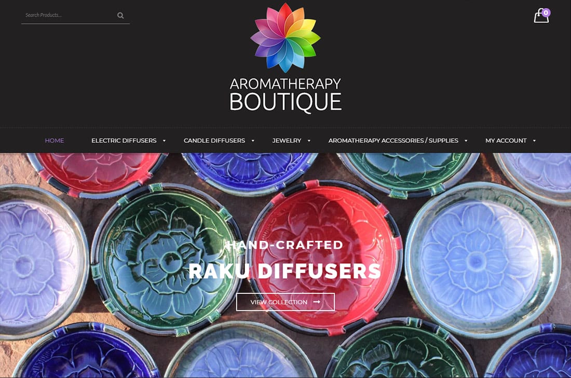Open the Candle Diffusers menu
Image resolution: width=571 pixels, height=378 pixels.
pos(214,141)
